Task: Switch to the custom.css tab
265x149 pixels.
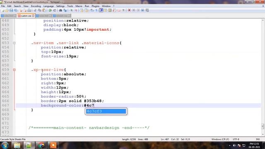Action: 26,16
